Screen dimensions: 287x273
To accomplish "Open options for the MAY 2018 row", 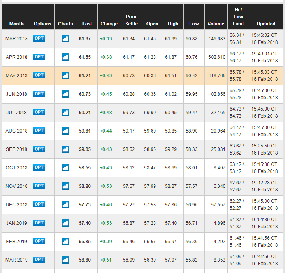I will (x=39, y=75).
